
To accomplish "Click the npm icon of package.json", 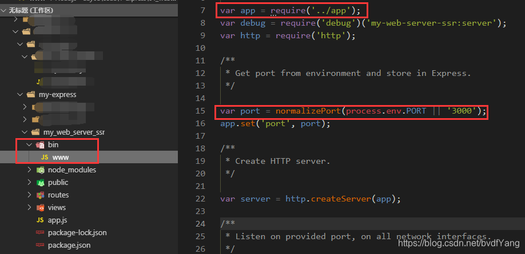I will pos(40,245).
